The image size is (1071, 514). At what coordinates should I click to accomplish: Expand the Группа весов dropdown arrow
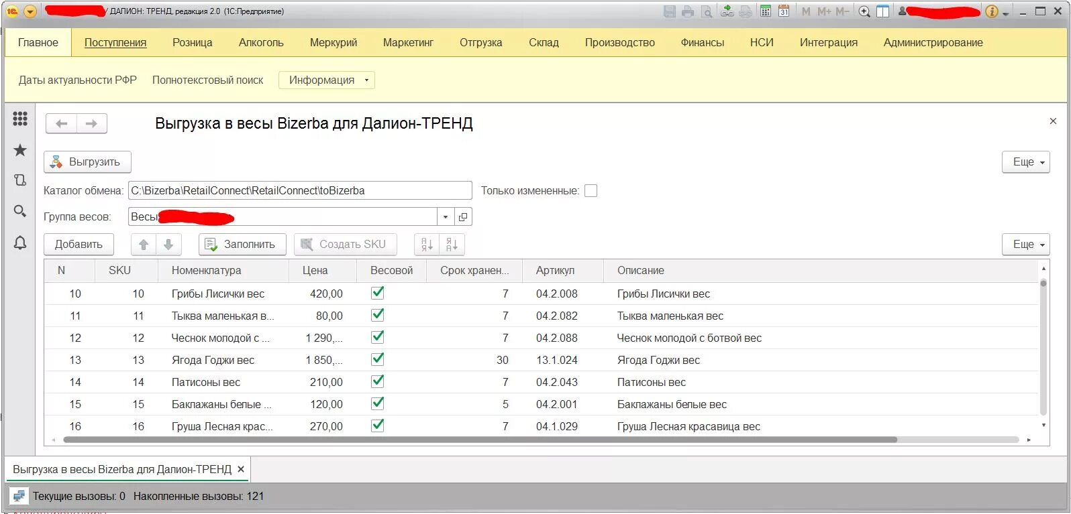(x=446, y=216)
